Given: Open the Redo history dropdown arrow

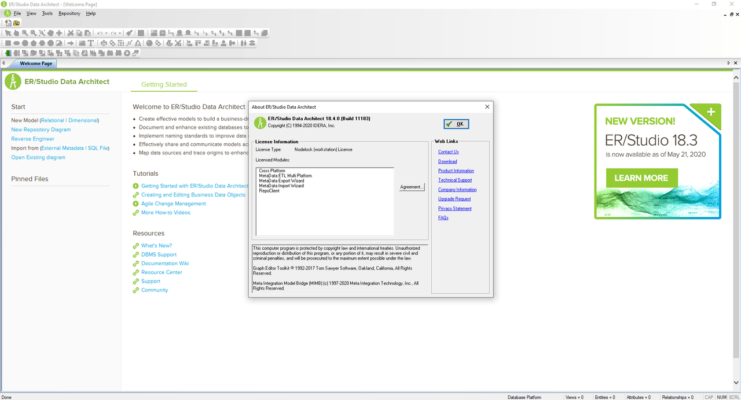Looking at the screenshot, I should pyautogui.click(x=120, y=33).
